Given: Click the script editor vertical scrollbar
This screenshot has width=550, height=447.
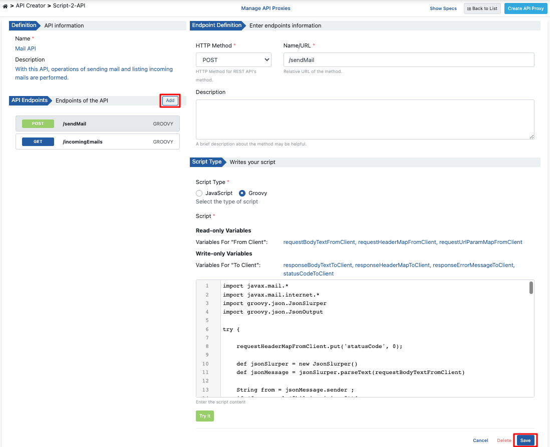Looking at the screenshot, I should pos(531,288).
